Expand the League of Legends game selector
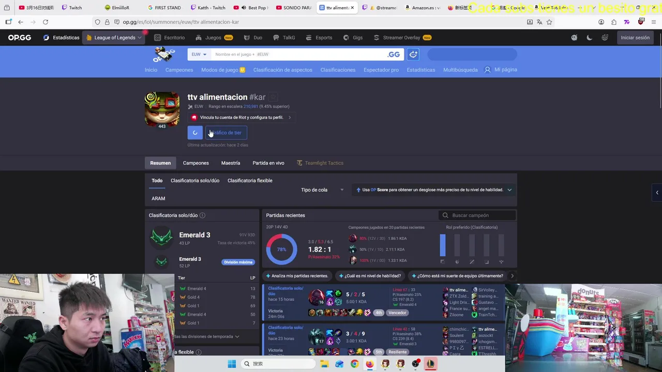662x372 pixels. [114, 38]
